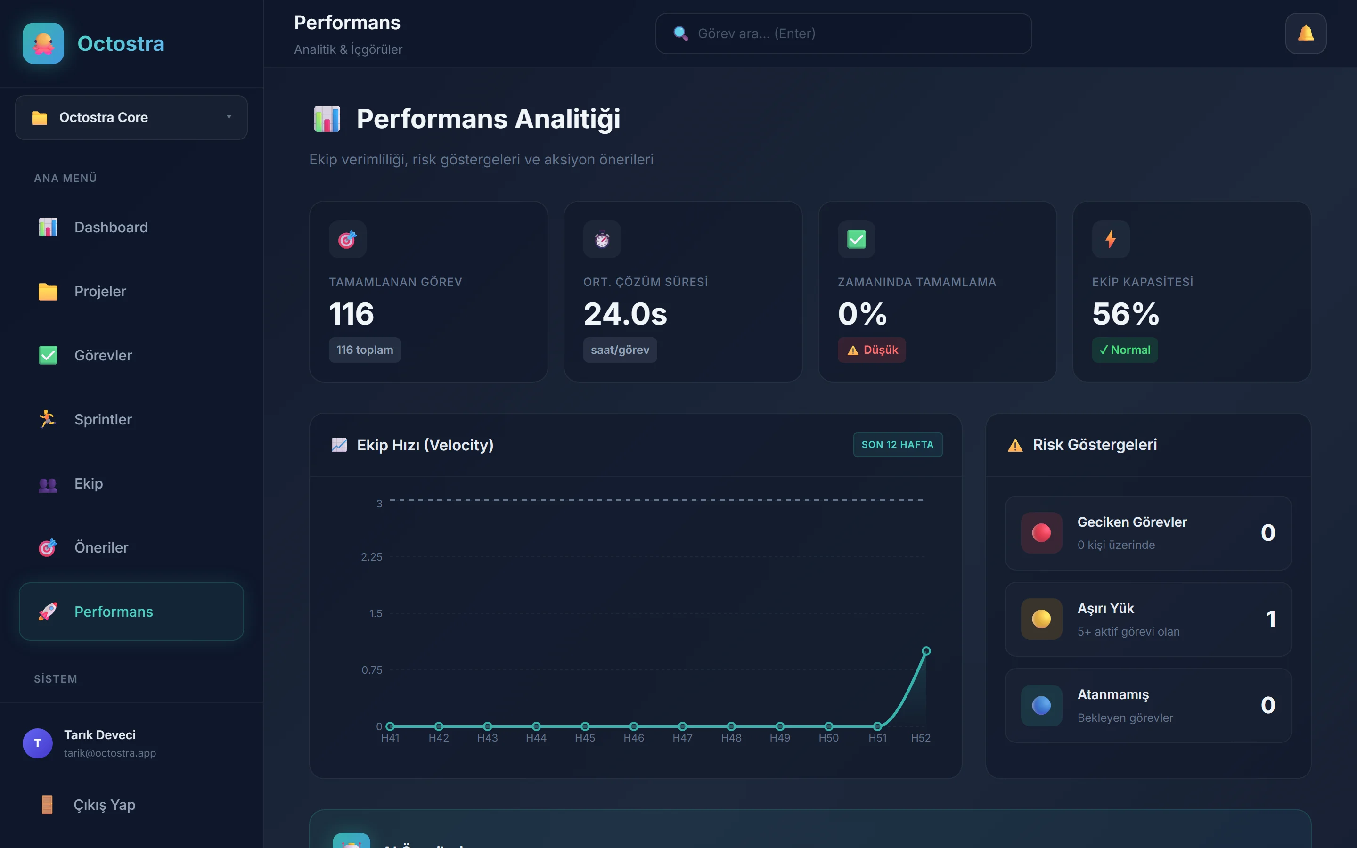
Task: Click the ANA MENÜ section label
Action: pyautogui.click(x=65, y=178)
